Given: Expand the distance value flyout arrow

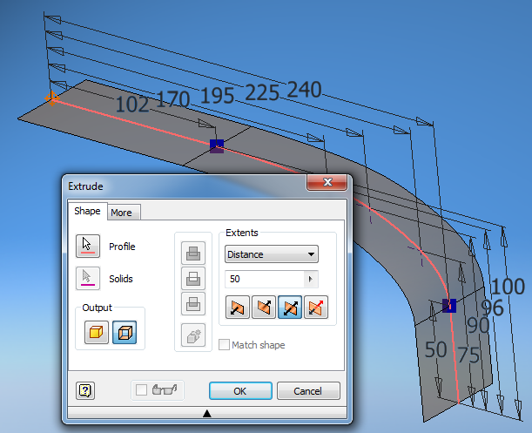Looking at the screenshot, I should coord(311,279).
